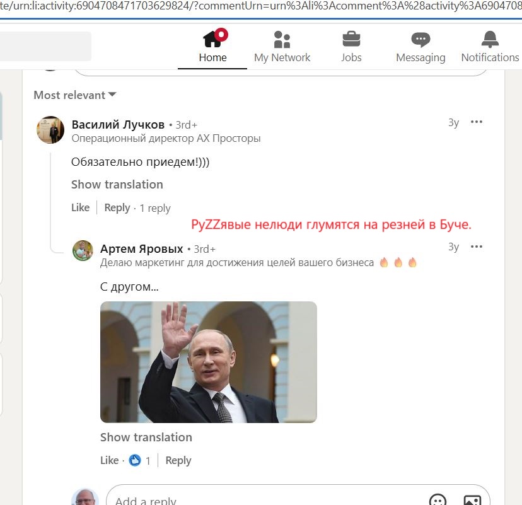Viewport: 522px width, 505px height.
Task: Like the Обязательно приедем comment
Action: (x=81, y=207)
